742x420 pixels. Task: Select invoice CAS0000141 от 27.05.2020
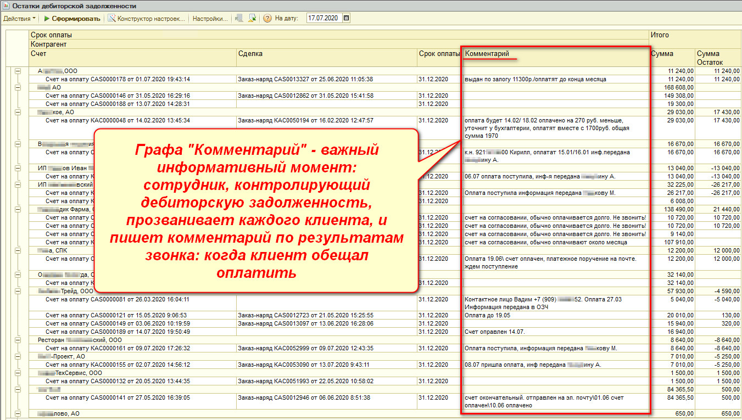click(x=118, y=397)
